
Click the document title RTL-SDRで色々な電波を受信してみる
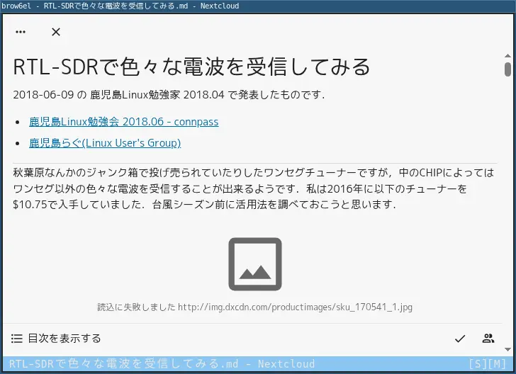tap(192, 67)
